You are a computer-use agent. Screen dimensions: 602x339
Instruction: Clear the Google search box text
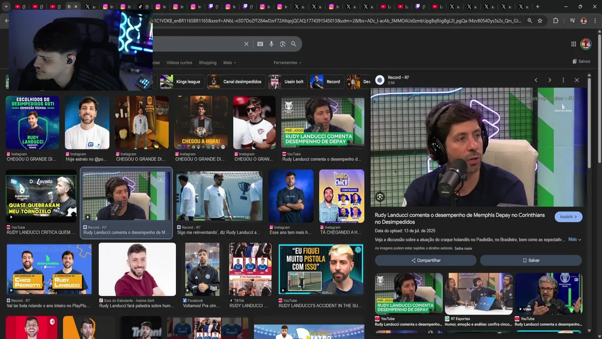[x=246, y=44]
